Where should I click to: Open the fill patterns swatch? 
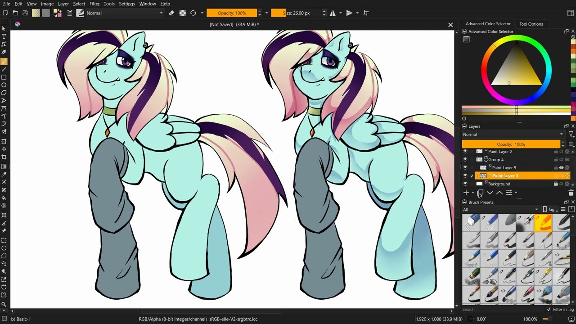tap(46, 13)
